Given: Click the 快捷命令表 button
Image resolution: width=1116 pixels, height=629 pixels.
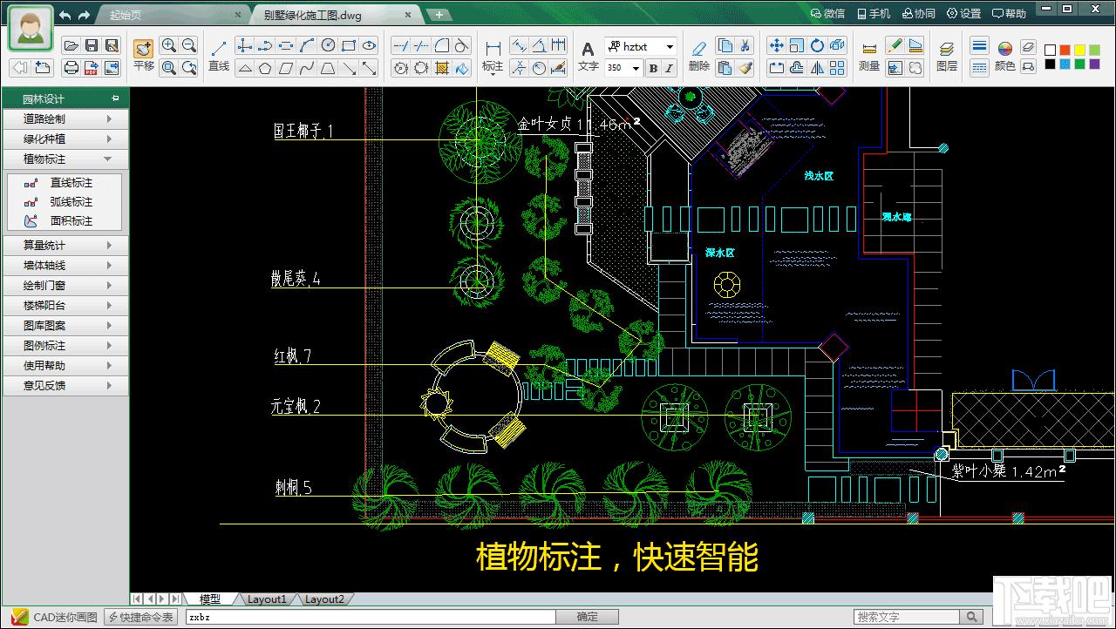Looking at the screenshot, I should [141, 617].
